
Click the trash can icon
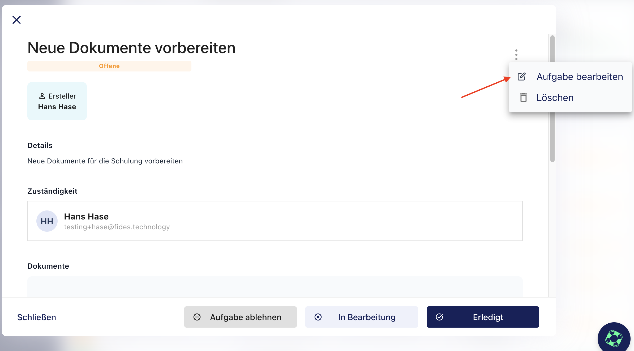point(523,98)
